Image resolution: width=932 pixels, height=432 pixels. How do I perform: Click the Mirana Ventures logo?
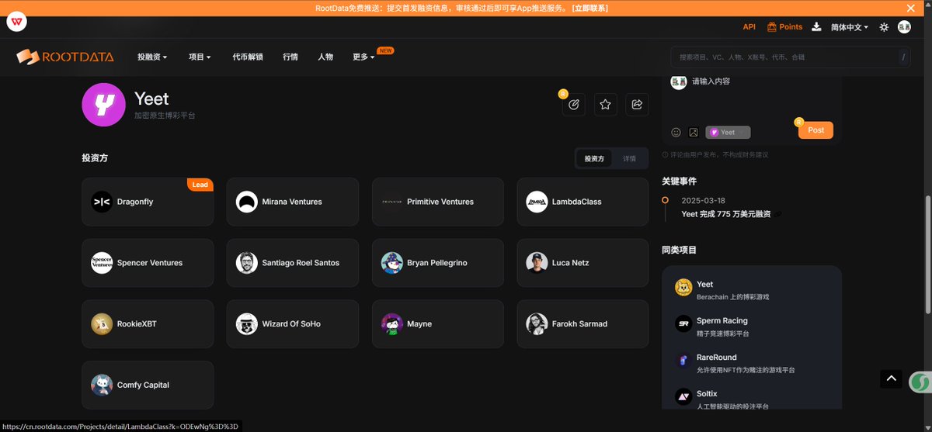click(x=246, y=202)
